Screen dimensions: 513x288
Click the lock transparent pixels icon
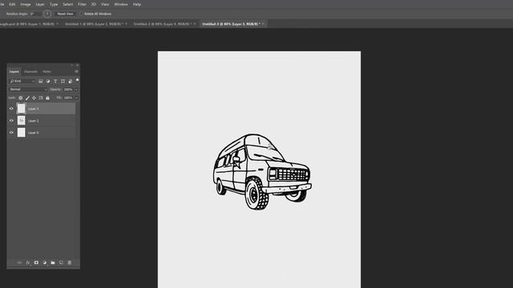[x=21, y=98]
